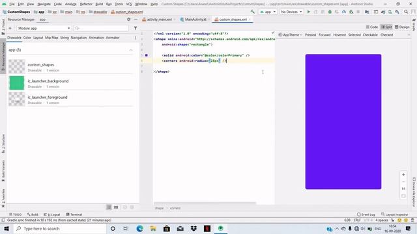Open the Logcat tool window
The width and height of the screenshot is (417, 234).
(x=52, y=214)
